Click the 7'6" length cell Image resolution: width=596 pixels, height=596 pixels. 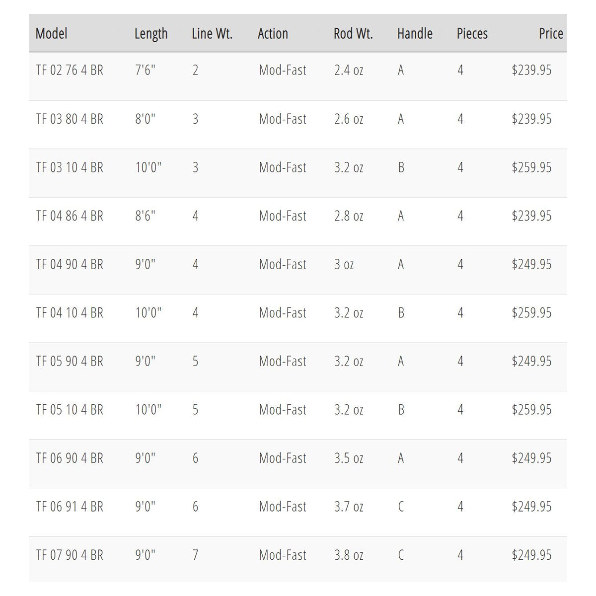click(146, 71)
